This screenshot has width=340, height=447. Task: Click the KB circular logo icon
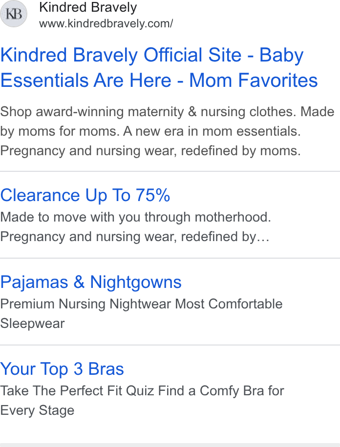(x=13, y=14)
